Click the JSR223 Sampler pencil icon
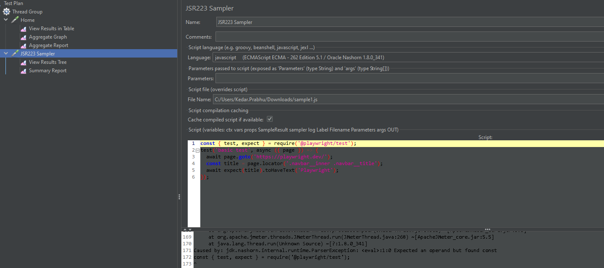This screenshot has width=604, height=268. point(15,53)
